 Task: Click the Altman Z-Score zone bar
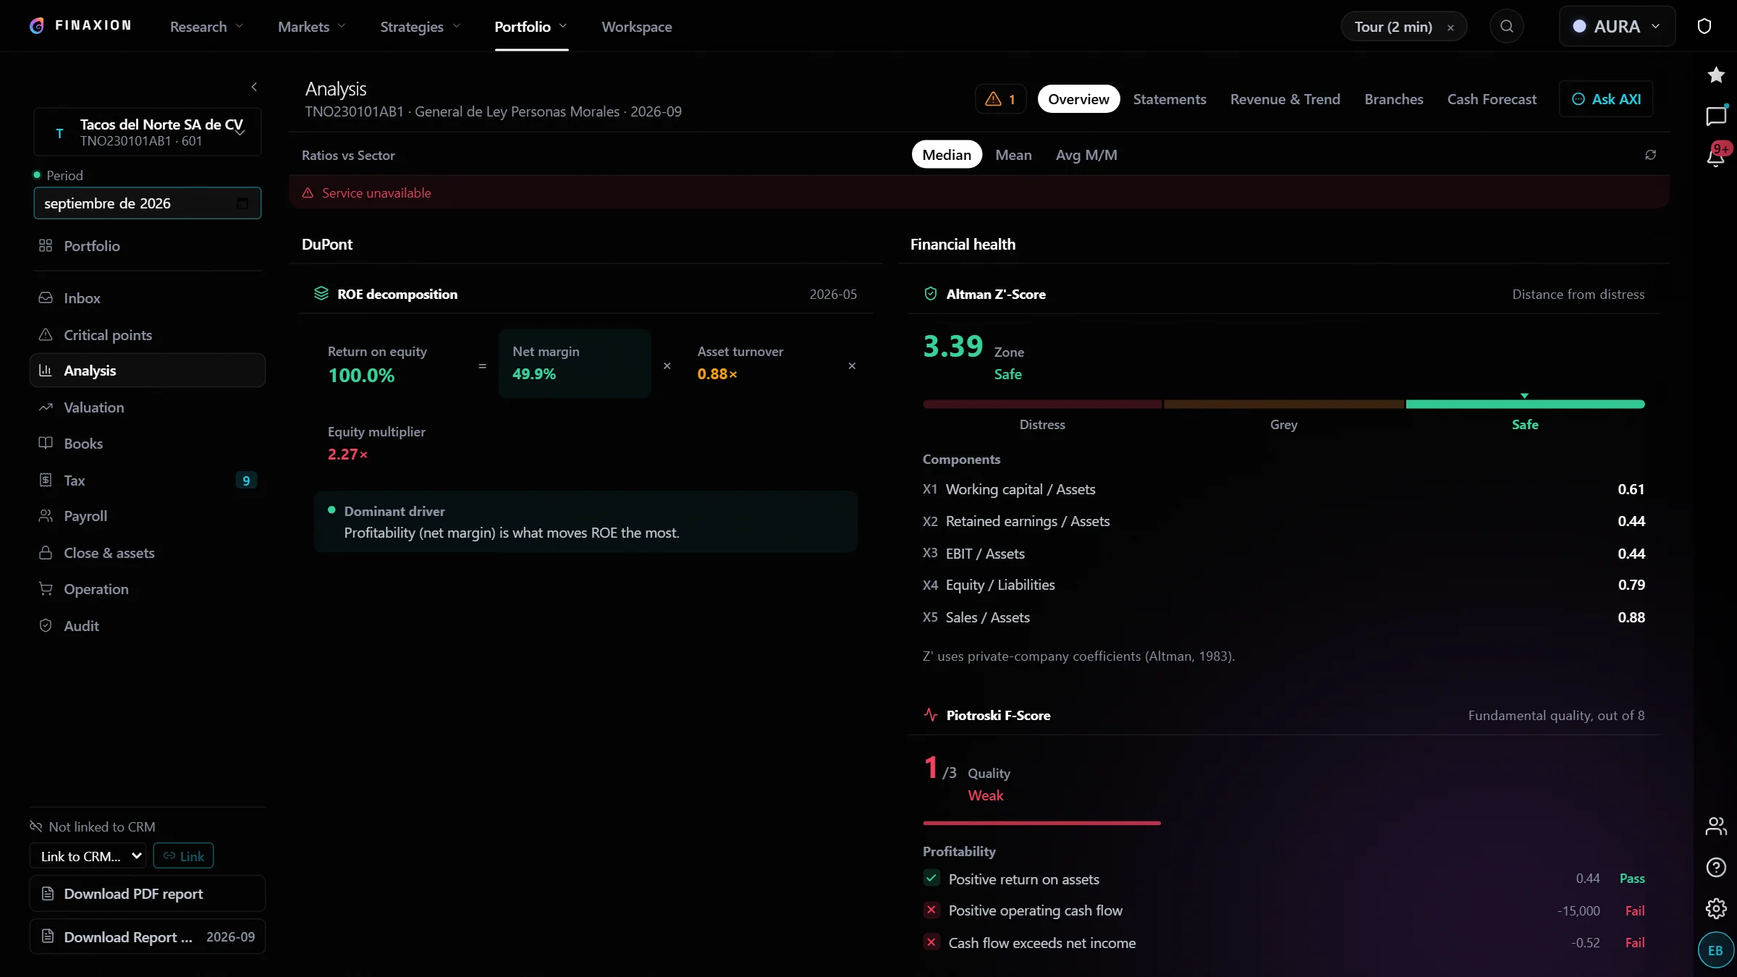(1284, 404)
